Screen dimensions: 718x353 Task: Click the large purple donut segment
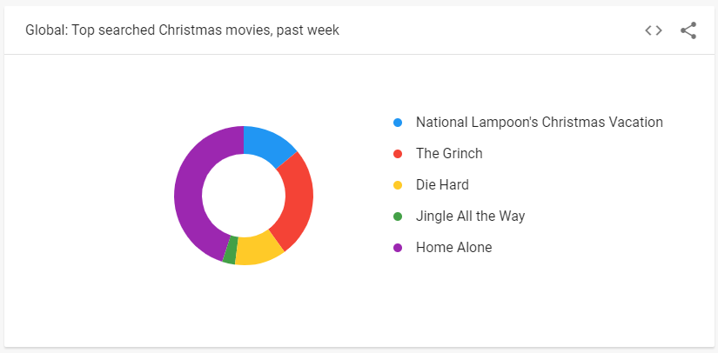click(190, 196)
